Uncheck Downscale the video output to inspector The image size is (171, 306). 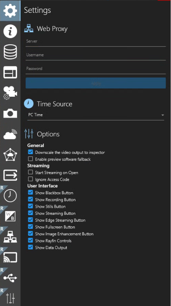pyautogui.click(x=30, y=152)
